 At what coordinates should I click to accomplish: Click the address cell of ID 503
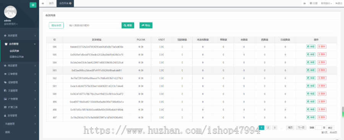[x=97, y=70]
